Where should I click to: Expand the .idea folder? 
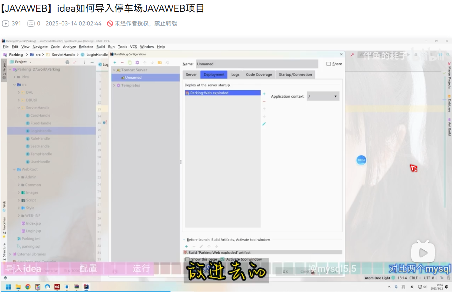(x=14, y=77)
